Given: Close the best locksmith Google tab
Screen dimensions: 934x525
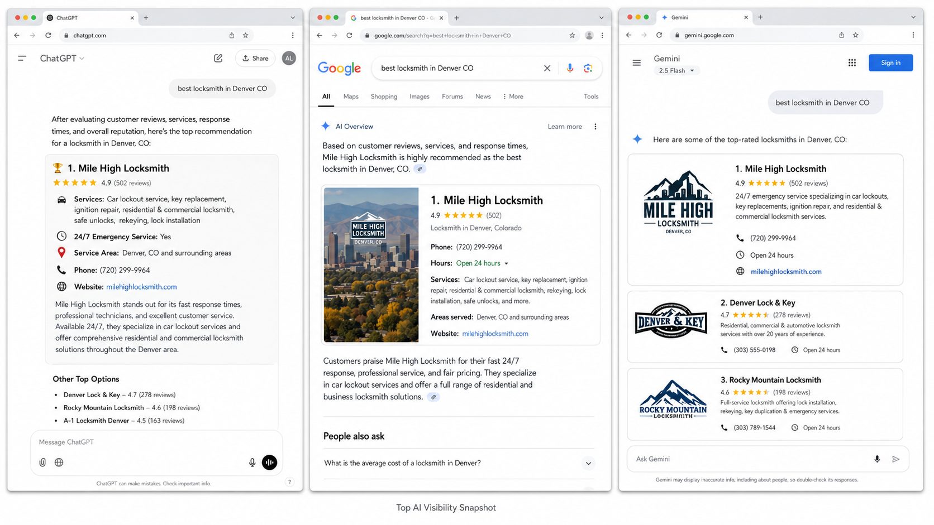Looking at the screenshot, I should pos(441,18).
